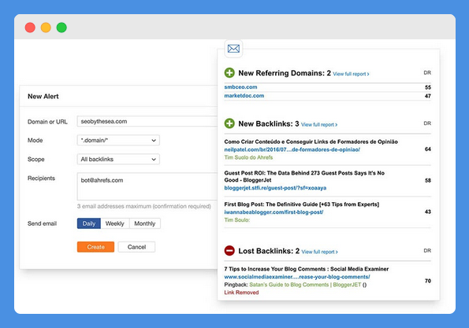Click the orange Create button
This screenshot has width=469, height=328.
tap(95, 247)
